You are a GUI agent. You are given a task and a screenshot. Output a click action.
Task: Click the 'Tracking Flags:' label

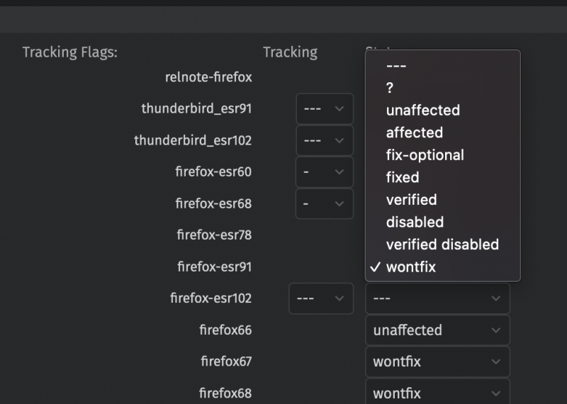(70, 52)
